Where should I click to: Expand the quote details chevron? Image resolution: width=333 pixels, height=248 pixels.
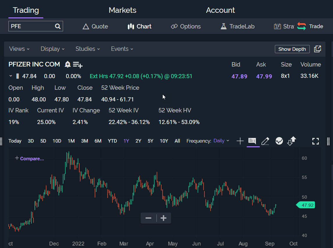pyautogui.click(x=11, y=76)
